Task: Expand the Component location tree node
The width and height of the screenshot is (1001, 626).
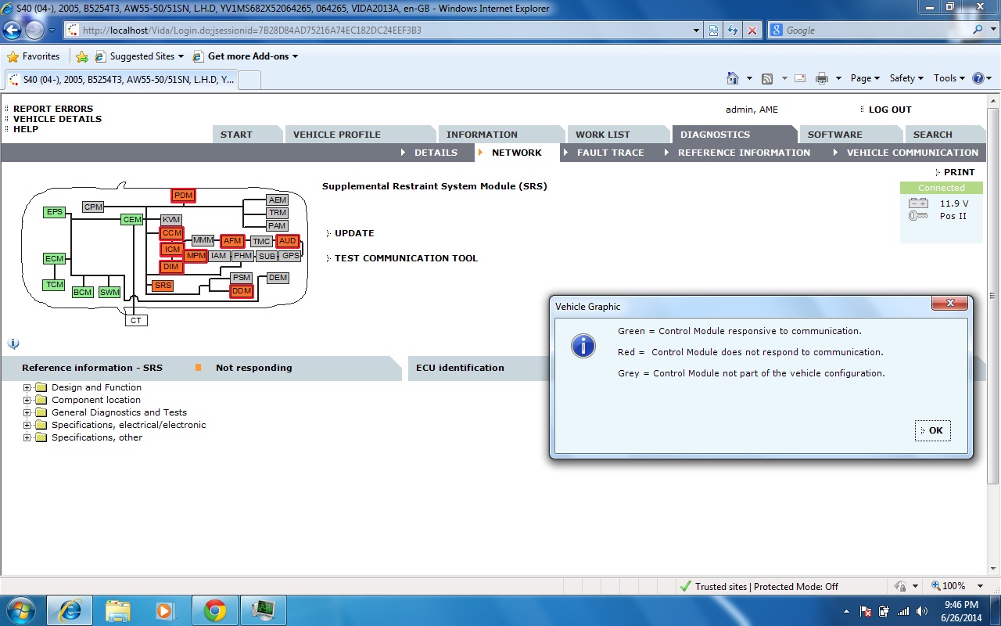Action: (x=27, y=401)
